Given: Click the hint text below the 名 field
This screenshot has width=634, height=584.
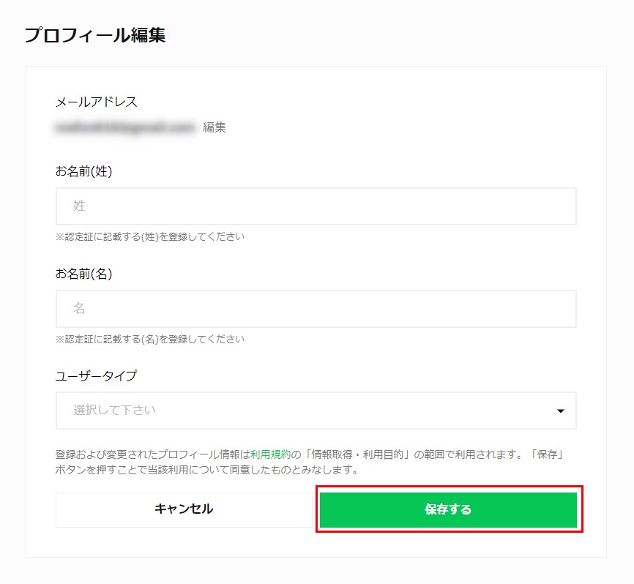Looking at the screenshot, I should 150,339.
